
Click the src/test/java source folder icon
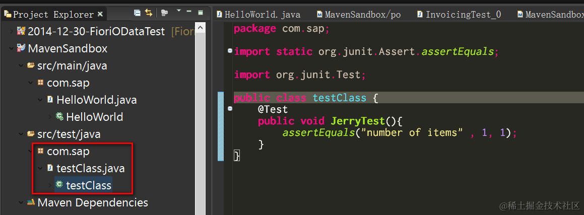pos(31,133)
